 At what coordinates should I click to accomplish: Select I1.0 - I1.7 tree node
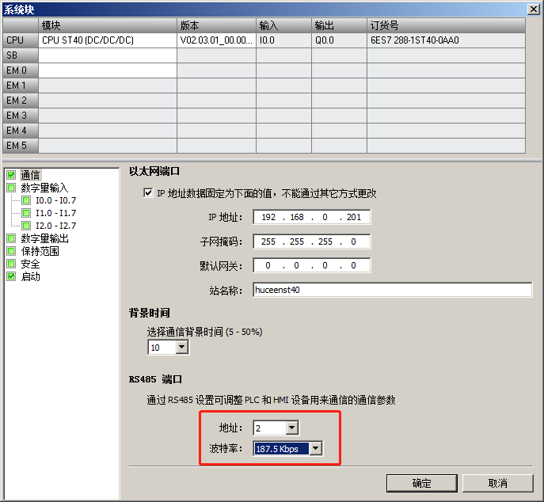coord(55,213)
